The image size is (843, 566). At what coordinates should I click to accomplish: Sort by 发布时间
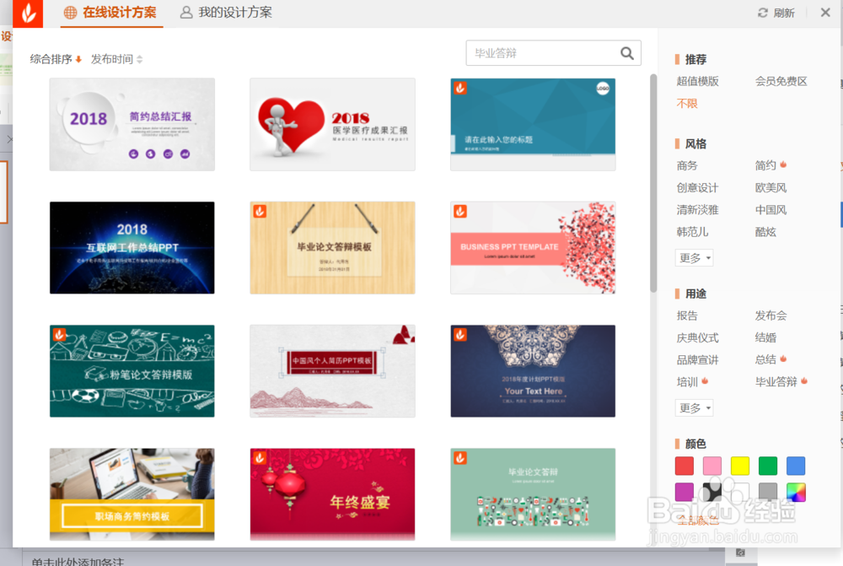tap(116, 59)
